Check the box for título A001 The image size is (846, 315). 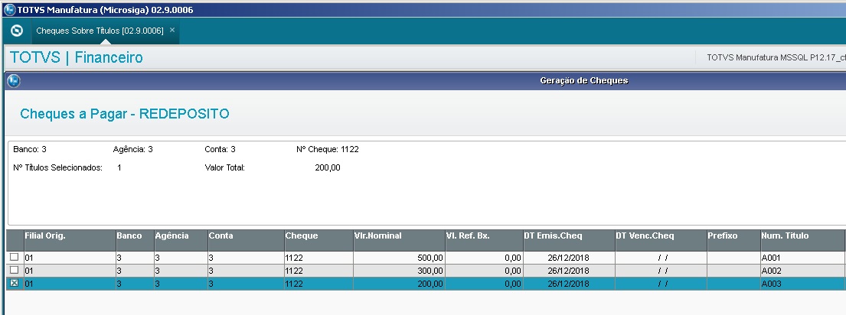click(14, 258)
